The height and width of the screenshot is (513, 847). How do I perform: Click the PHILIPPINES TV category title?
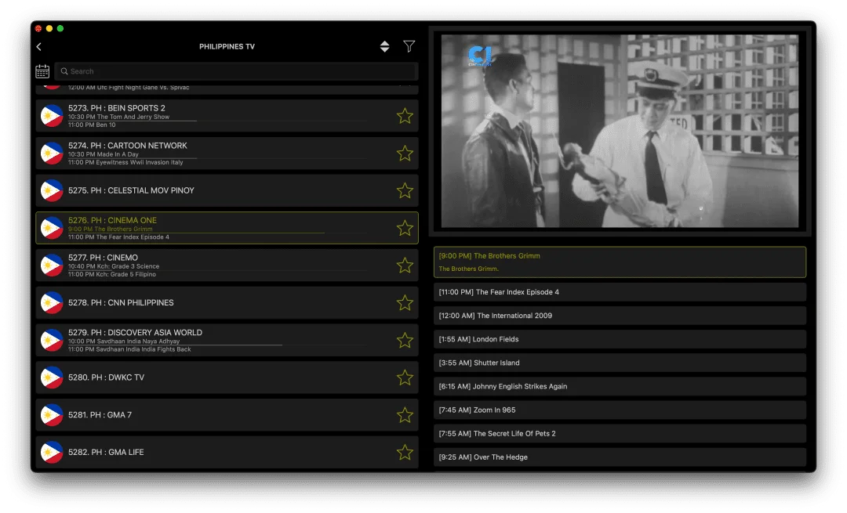227,46
